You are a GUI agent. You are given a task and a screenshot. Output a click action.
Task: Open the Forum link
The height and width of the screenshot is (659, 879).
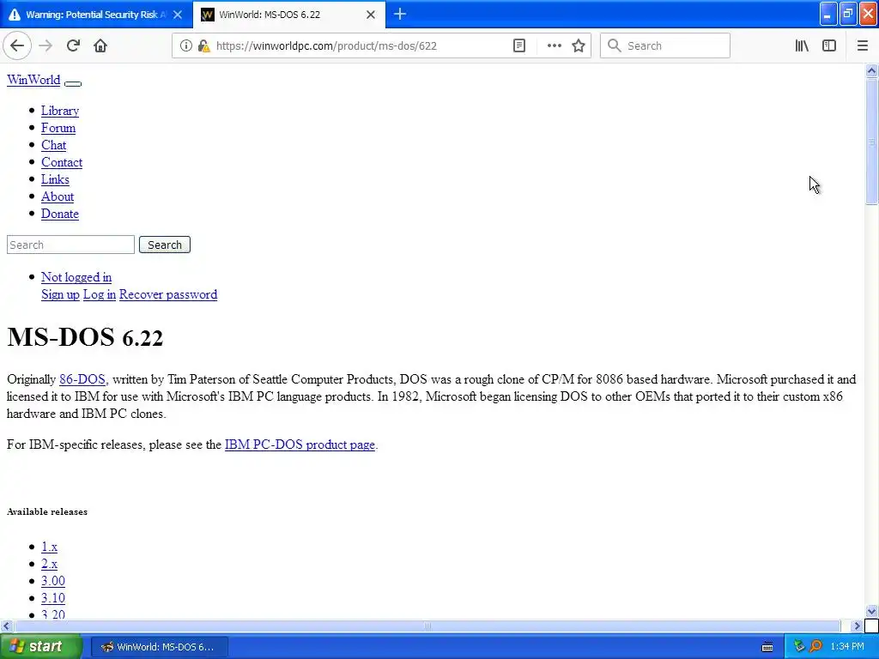click(x=58, y=128)
